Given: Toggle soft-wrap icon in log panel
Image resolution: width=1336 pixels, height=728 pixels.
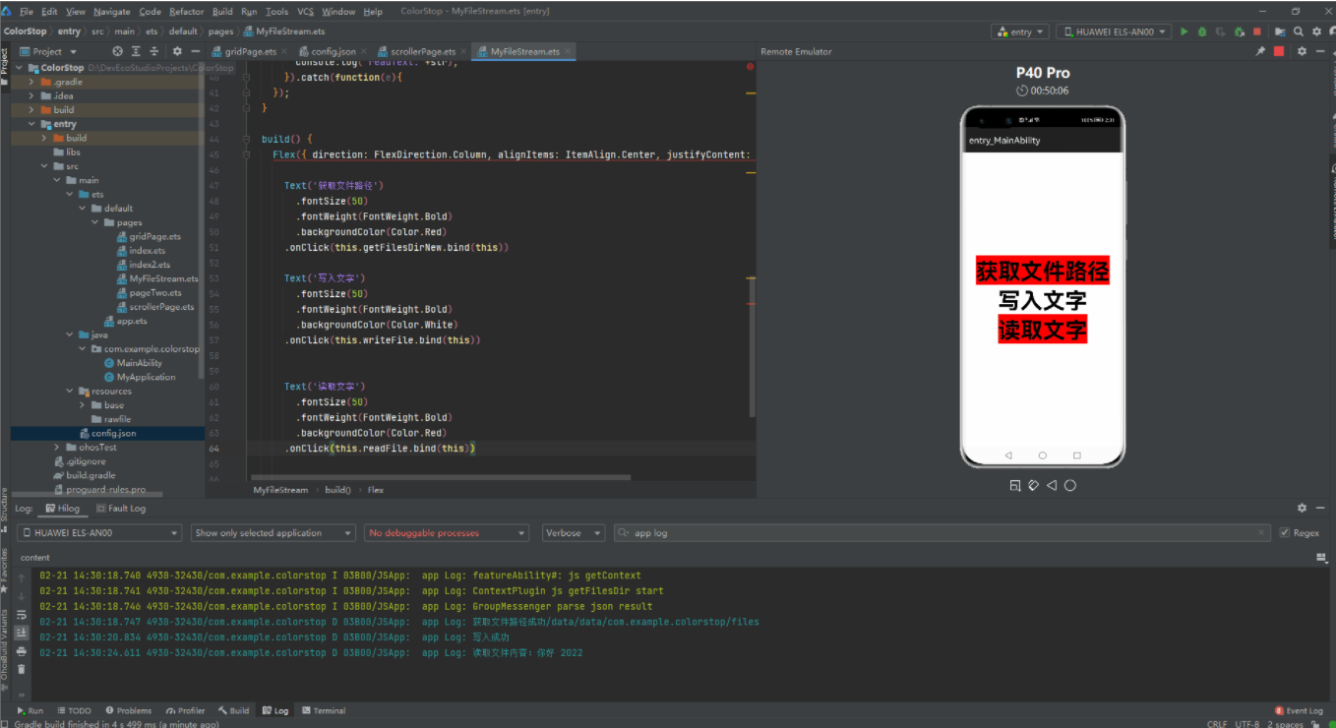Looking at the screenshot, I should point(22,614).
